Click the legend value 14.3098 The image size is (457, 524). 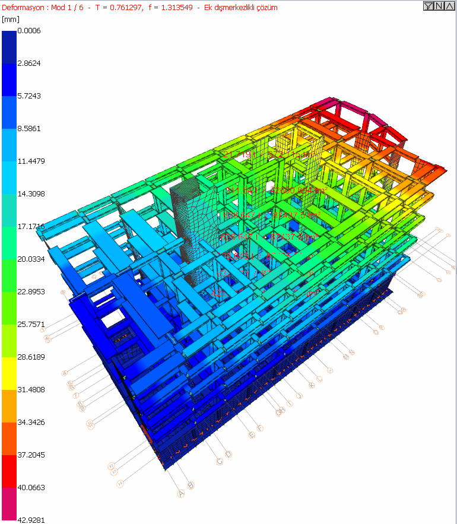[31, 194]
